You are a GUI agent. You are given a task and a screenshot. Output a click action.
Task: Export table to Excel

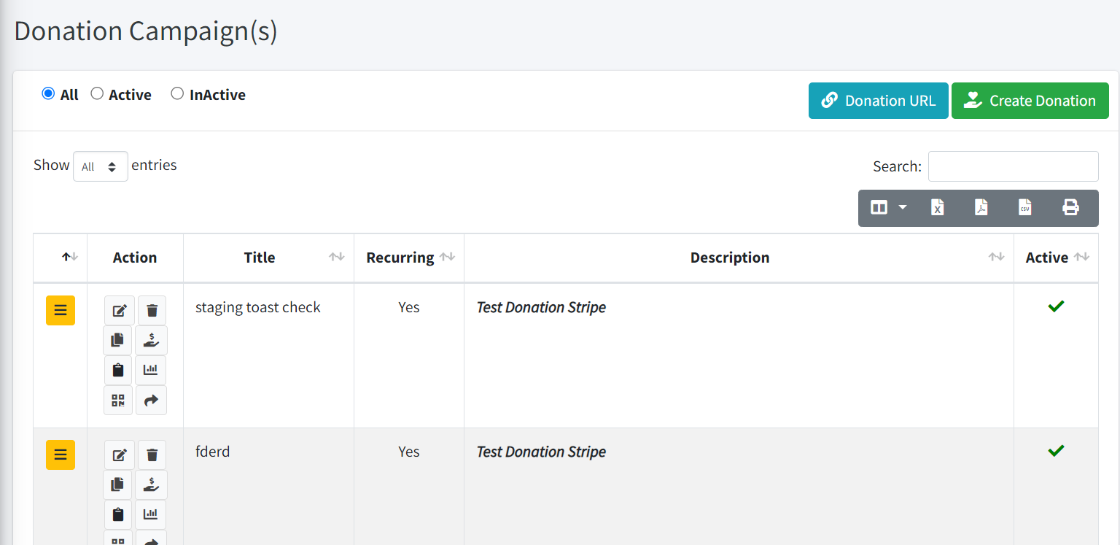pyautogui.click(x=938, y=208)
